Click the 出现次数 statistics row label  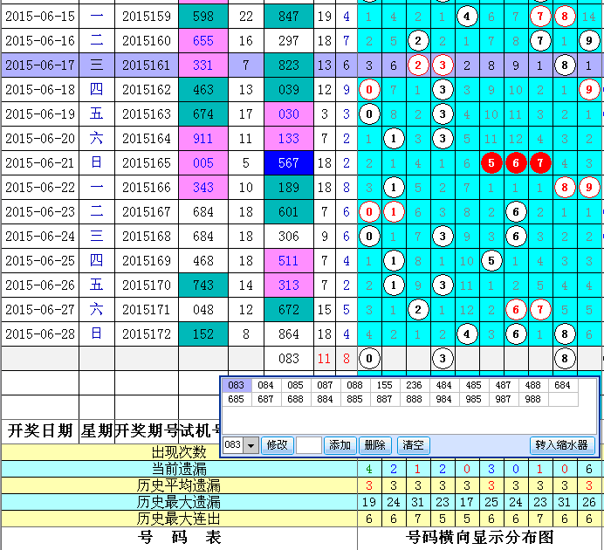pos(179,452)
